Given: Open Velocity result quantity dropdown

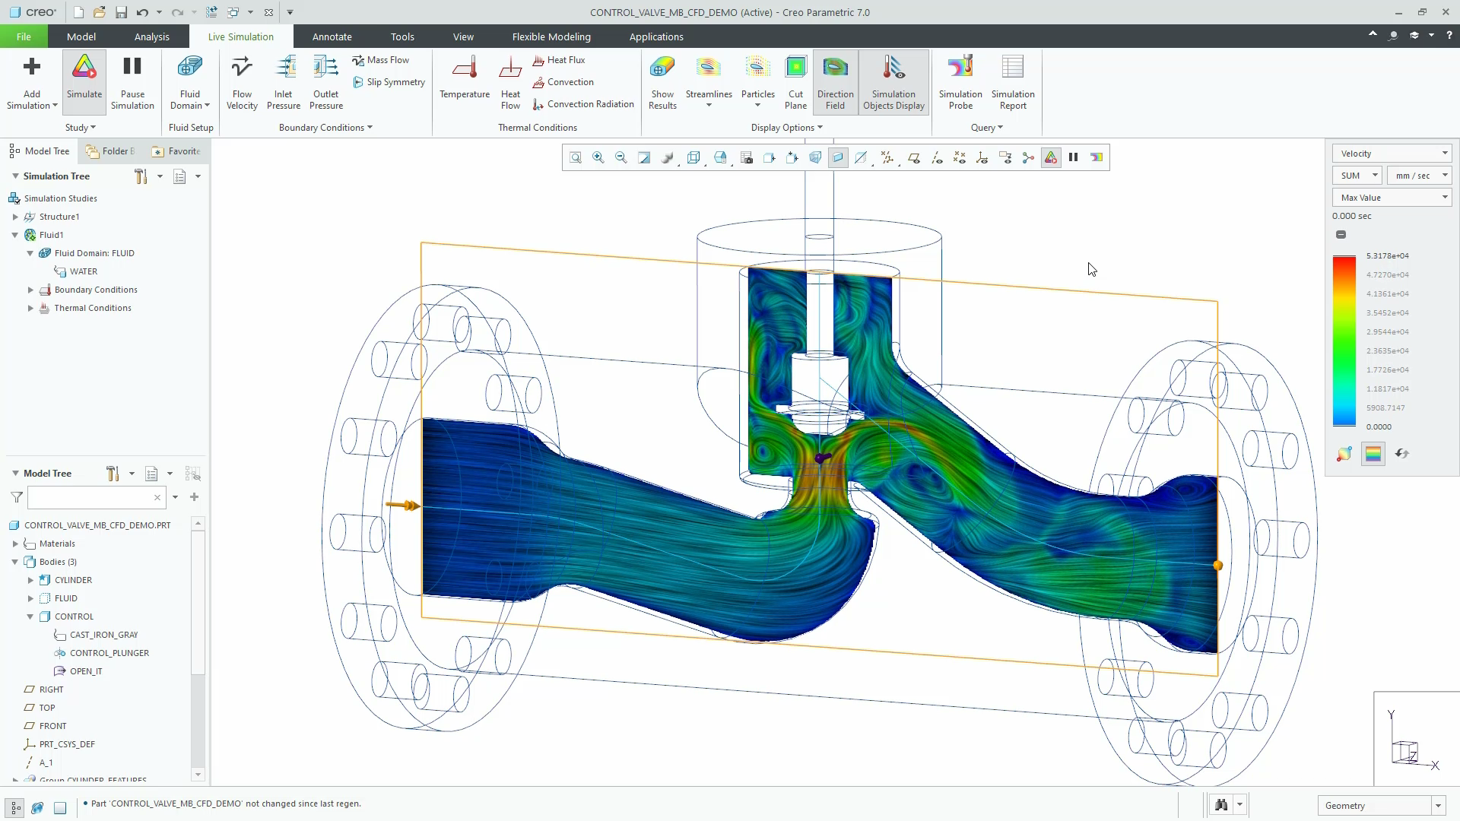Looking at the screenshot, I should click(x=1392, y=154).
